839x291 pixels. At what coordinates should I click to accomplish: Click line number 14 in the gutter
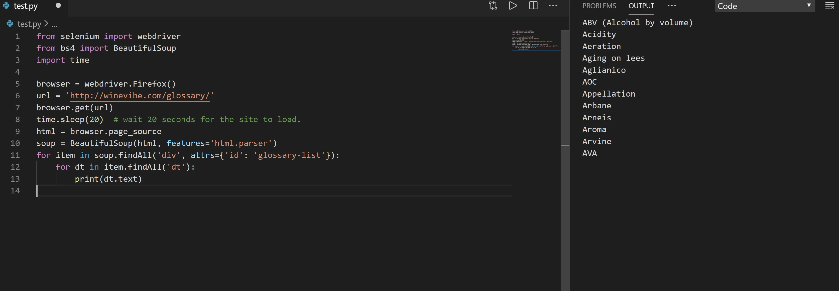tap(15, 191)
